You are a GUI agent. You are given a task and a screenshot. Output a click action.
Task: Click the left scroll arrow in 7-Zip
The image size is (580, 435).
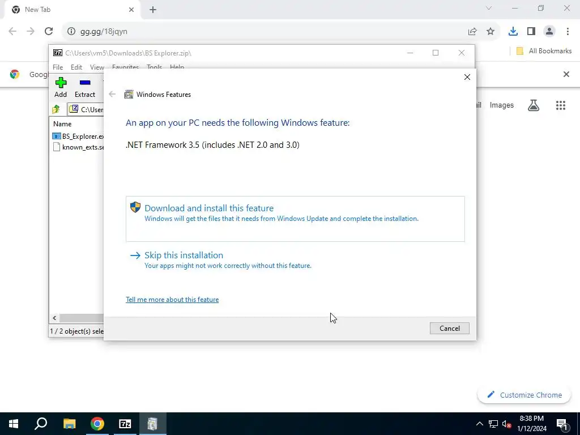54,318
